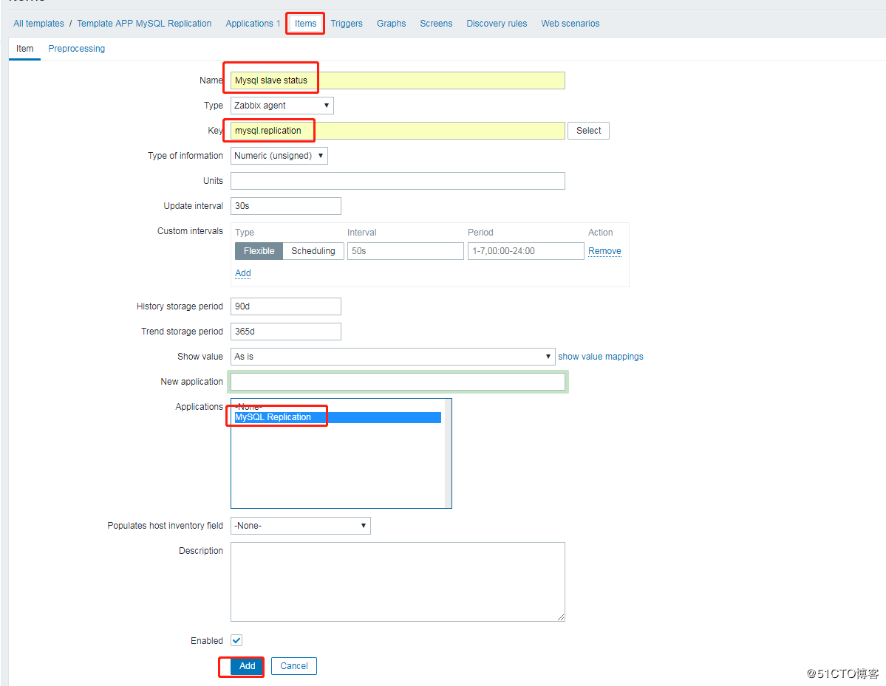Click the Description text area

click(x=398, y=582)
